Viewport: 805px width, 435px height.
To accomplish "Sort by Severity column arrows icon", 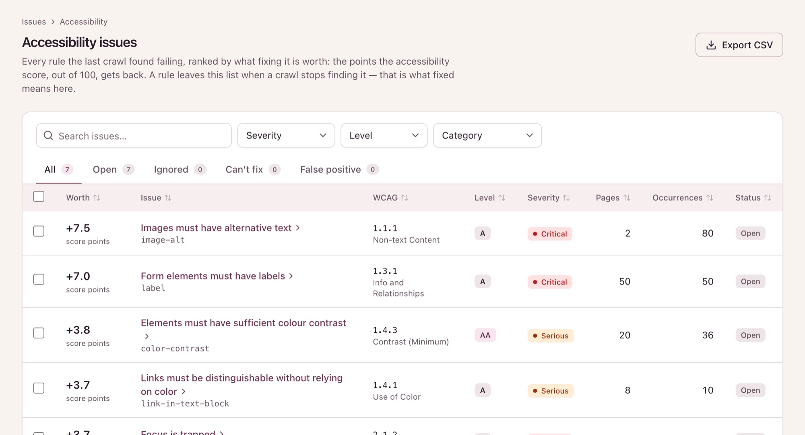I will point(566,198).
